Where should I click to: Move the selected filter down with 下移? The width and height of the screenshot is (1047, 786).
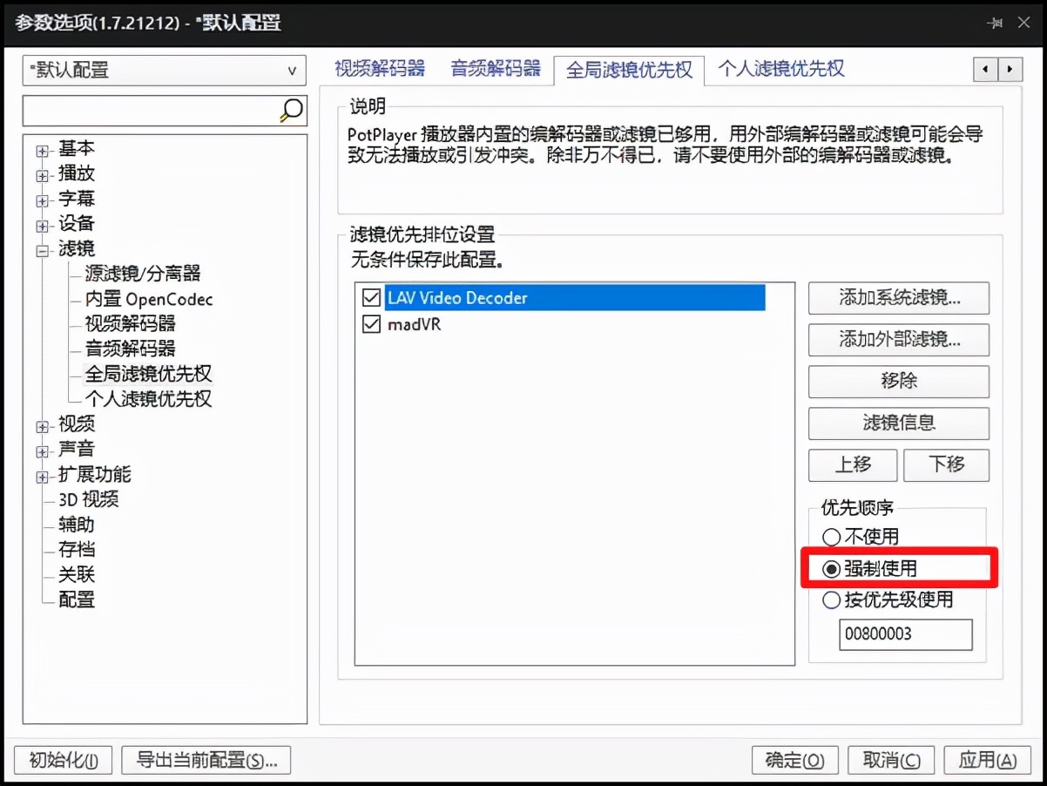[x=946, y=465]
